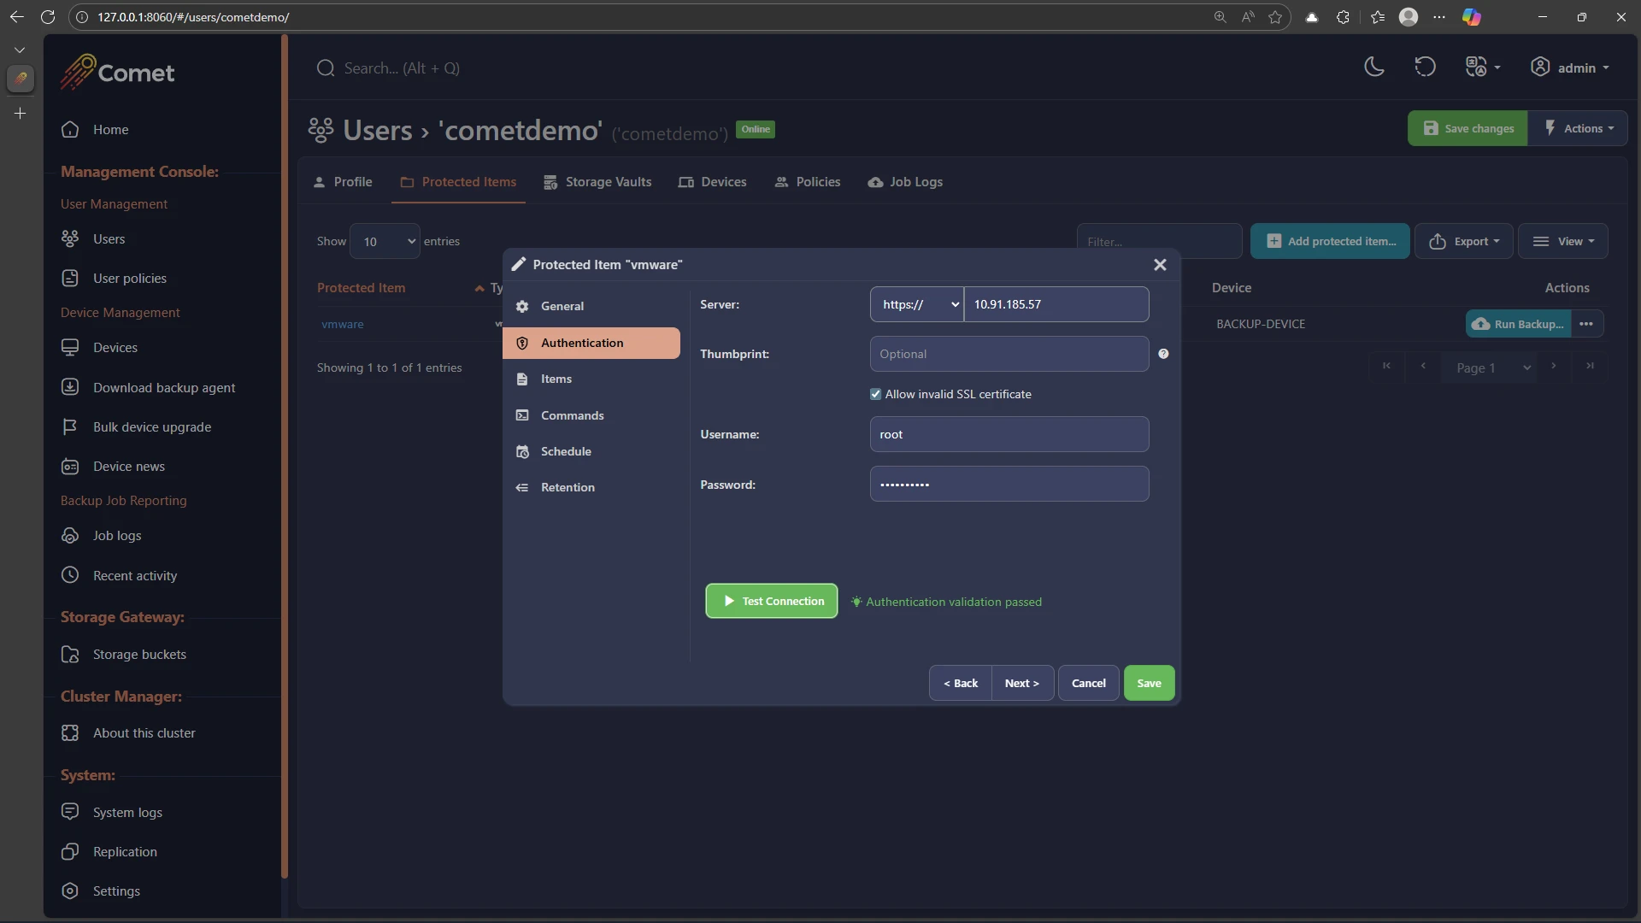Viewport: 1641px width, 923px height.
Task: Click the server address field
Action: pos(1056,304)
